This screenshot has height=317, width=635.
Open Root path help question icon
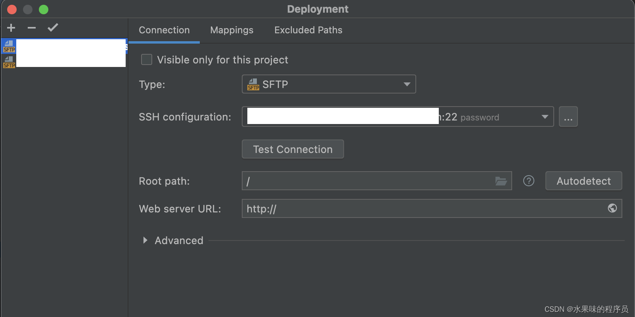pos(529,181)
